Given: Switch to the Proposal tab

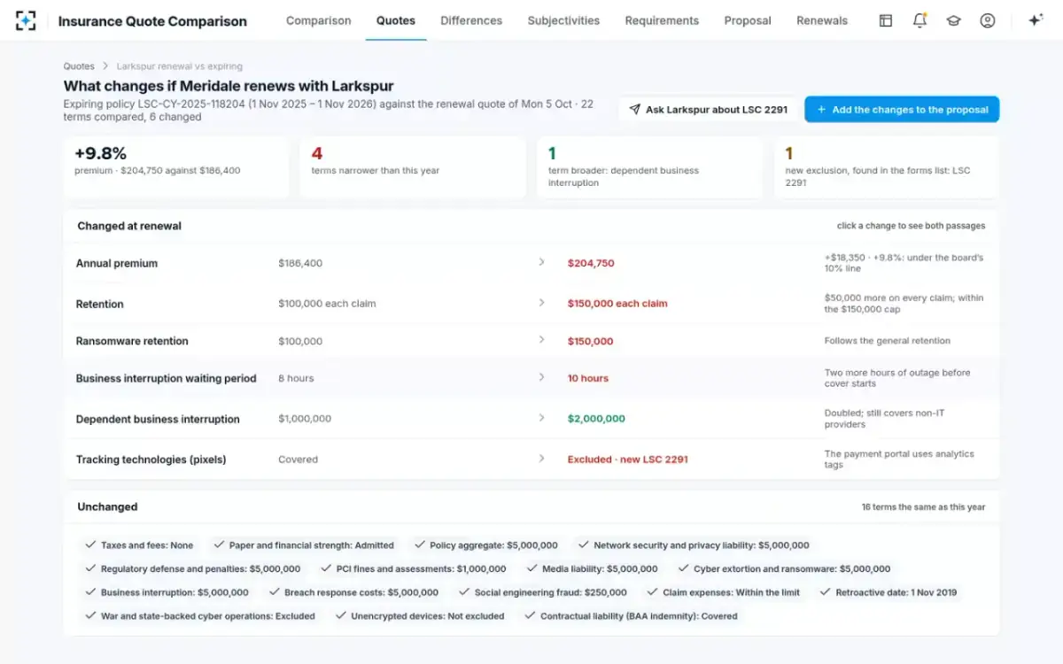Looking at the screenshot, I should click(x=748, y=20).
